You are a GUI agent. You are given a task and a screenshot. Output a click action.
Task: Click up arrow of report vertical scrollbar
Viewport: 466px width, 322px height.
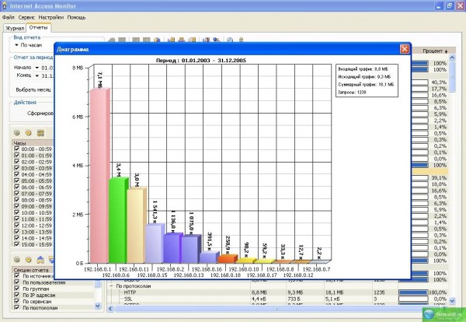point(452,58)
